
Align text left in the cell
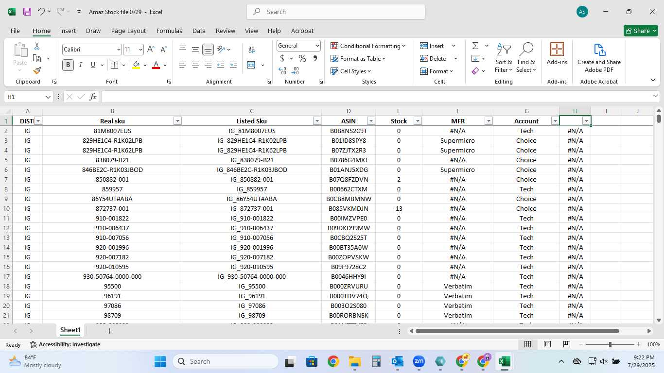point(183,65)
